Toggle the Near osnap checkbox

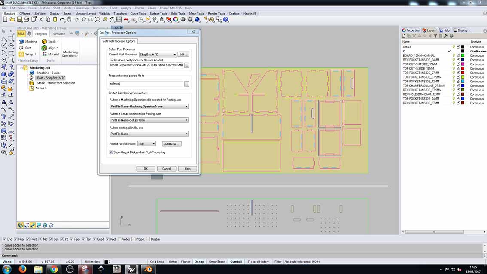coord(15,239)
